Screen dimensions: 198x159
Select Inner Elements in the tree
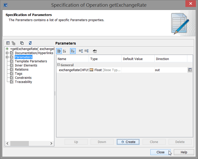[26, 65]
